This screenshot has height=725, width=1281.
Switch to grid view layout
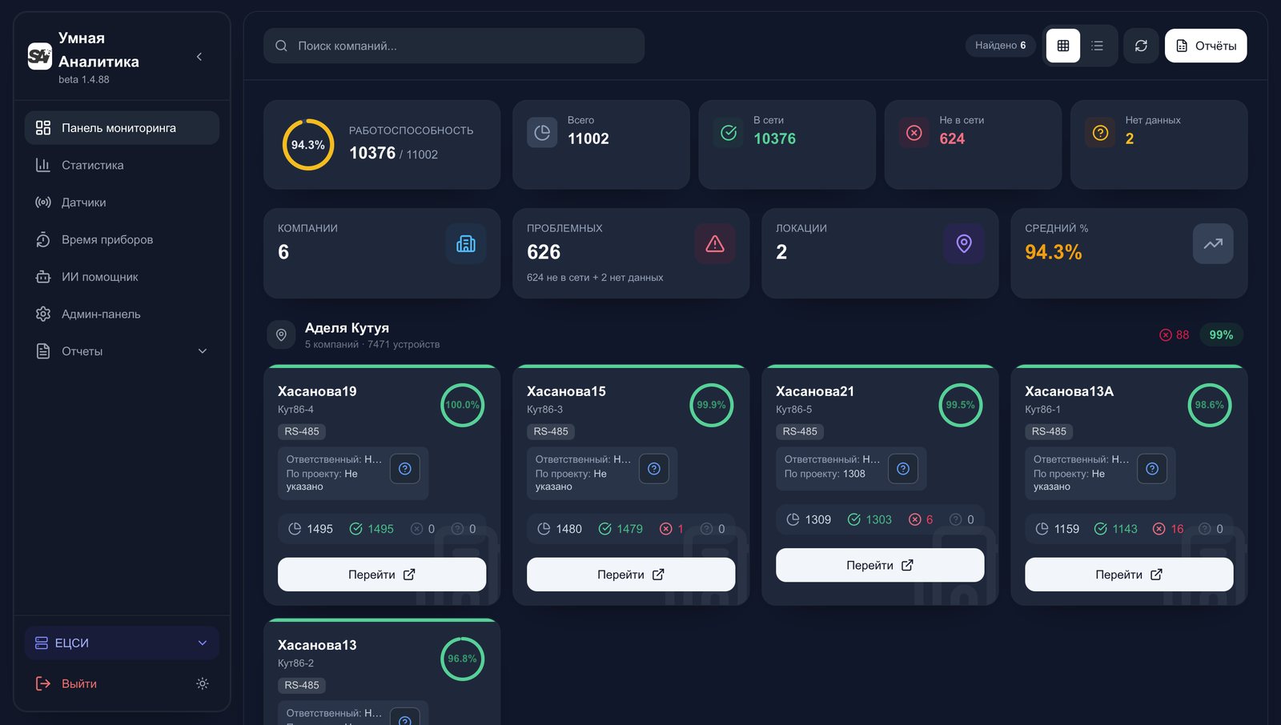tap(1063, 46)
